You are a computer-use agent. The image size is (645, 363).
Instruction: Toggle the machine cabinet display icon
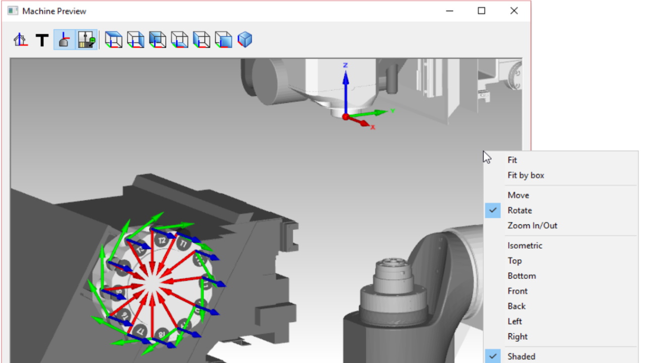tap(87, 40)
